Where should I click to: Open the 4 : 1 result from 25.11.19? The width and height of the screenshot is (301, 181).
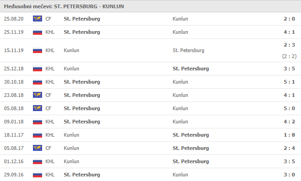tap(289, 32)
